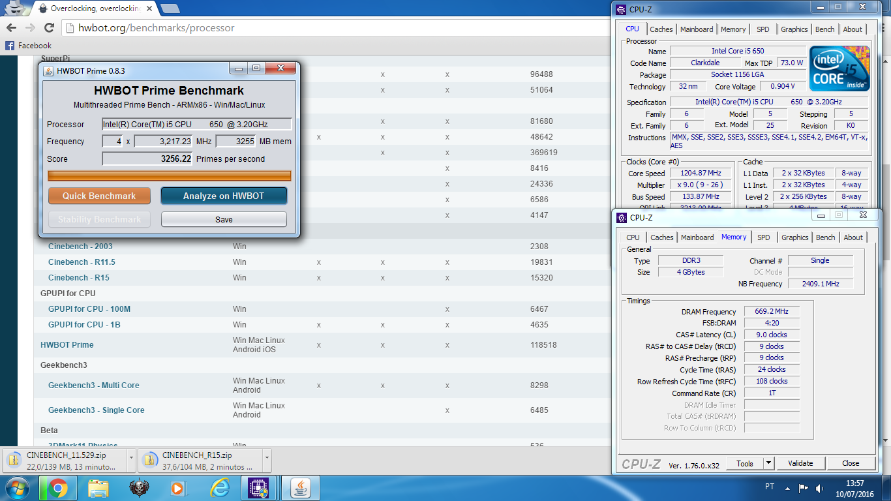Reload the hwbot.org page

[x=49, y=28]
